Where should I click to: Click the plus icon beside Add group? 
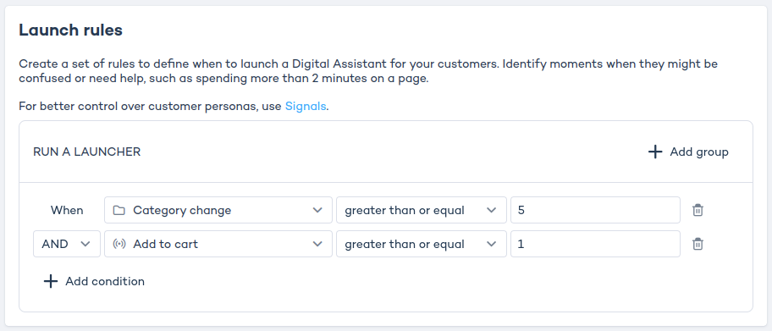(655, 152)
